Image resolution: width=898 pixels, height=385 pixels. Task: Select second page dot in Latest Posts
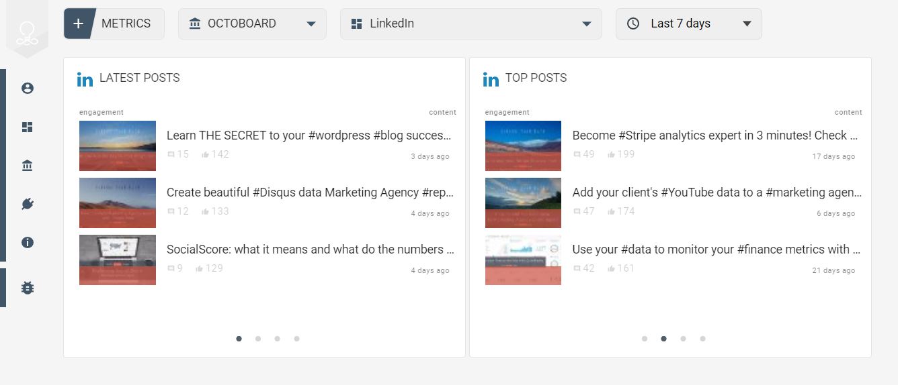(258, 339)
